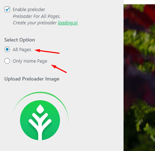155x151 pixels.
Task: Click the Enable preloder label text
Action: (x=29, y=10)
